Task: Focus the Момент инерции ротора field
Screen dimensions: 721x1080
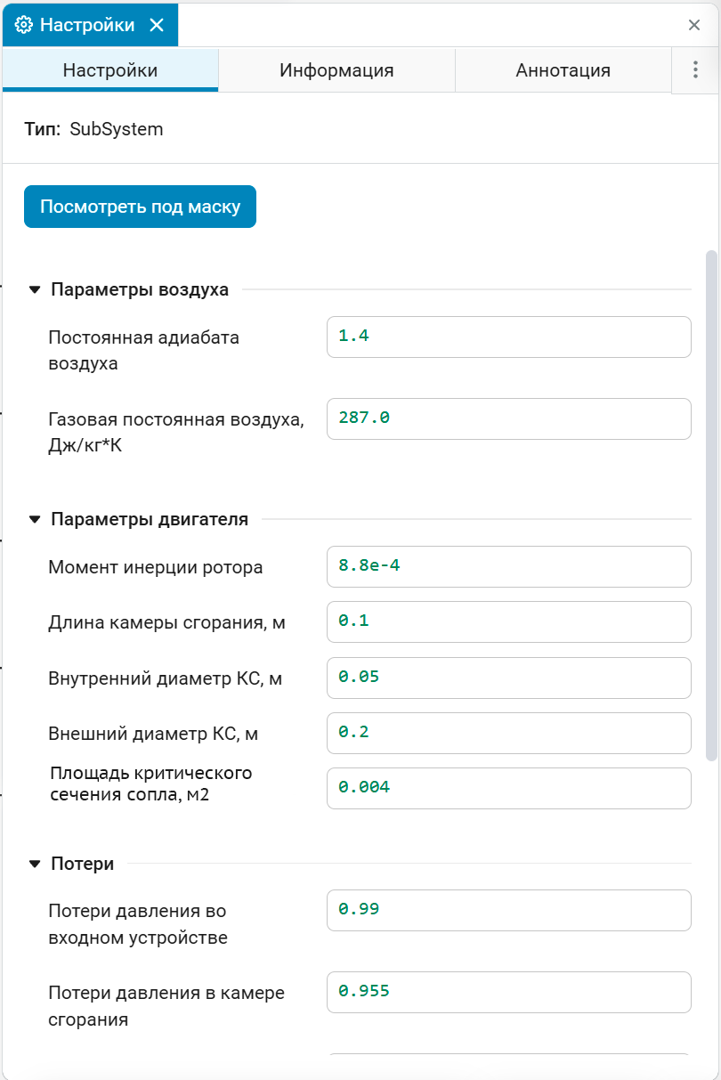Action: click(508, 566)
